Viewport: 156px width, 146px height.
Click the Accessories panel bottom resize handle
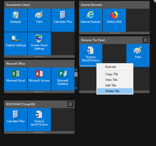coord(39,57)
